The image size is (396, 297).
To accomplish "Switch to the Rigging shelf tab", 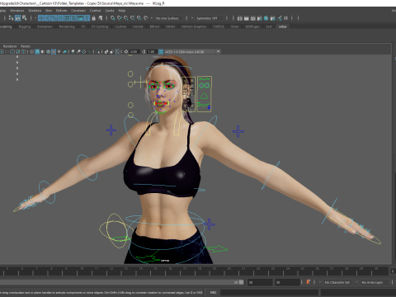I will tap(25, 26).
